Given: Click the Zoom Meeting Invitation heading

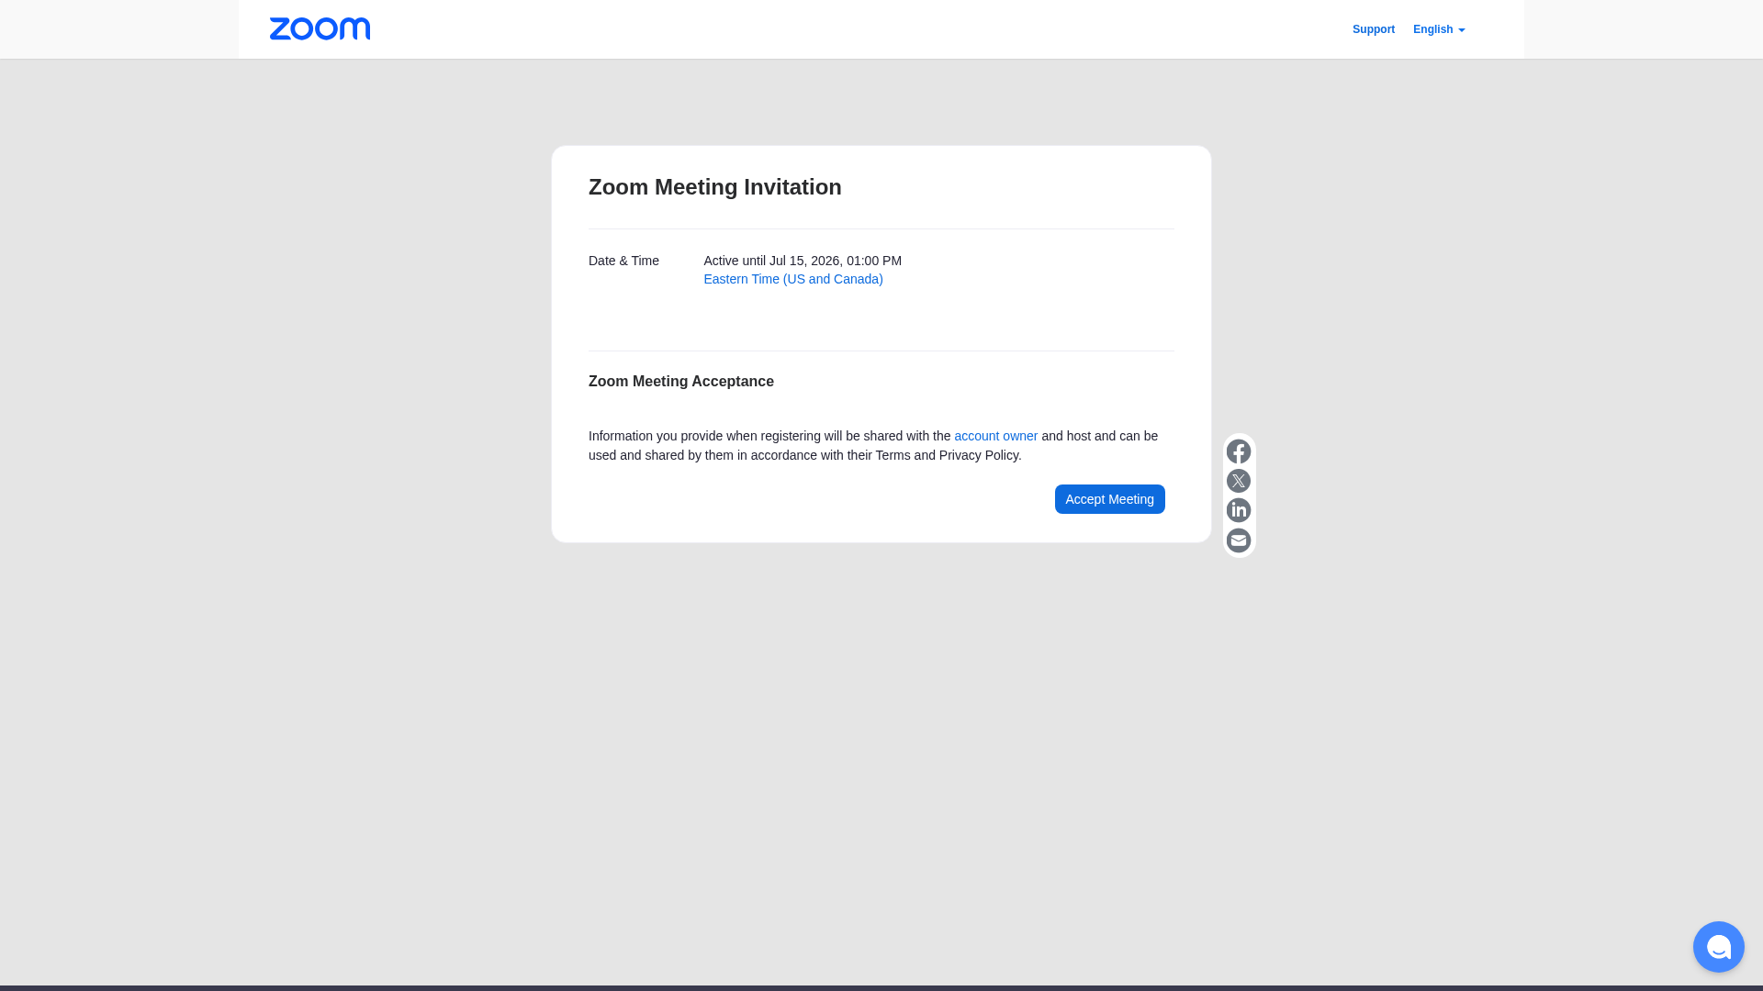Looking at the screenshot, I should click(x=714, y=187).
